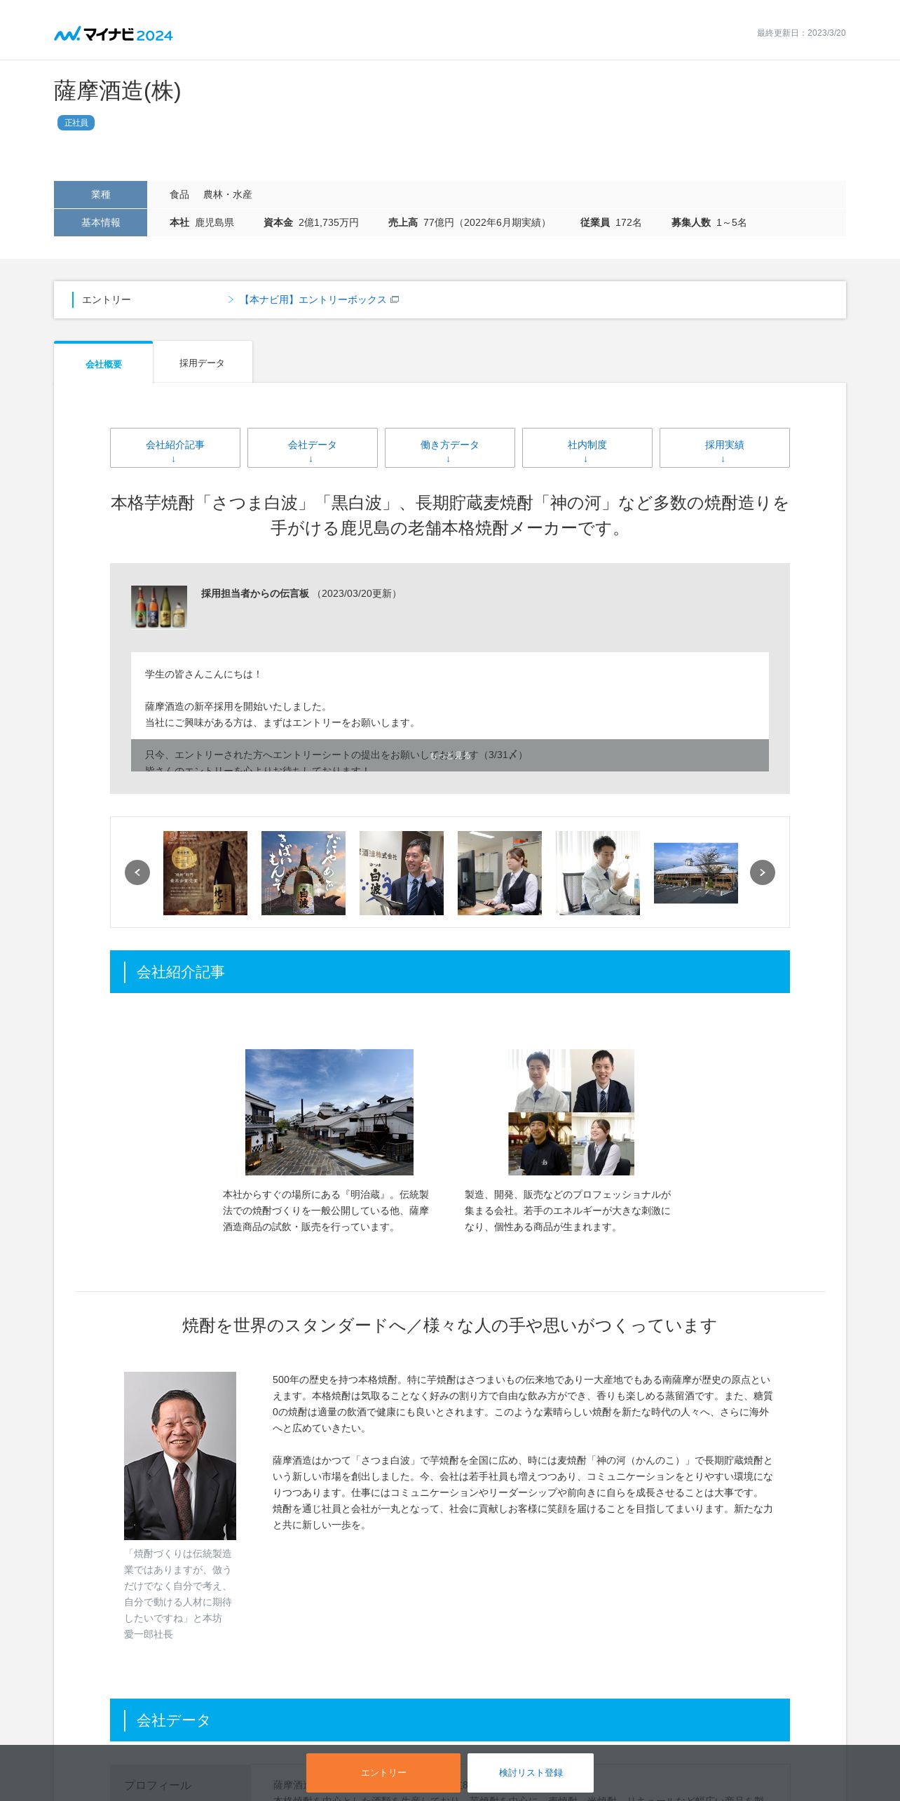Click the 明治蔵 photo caption text
900x1801 pixels.
(326, 1210)
